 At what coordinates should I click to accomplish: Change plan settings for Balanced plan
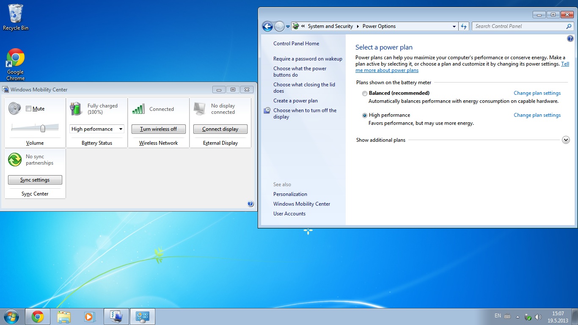pos(537,93)
